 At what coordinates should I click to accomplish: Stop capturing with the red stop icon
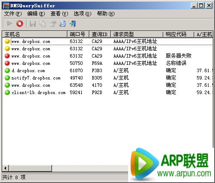coord(20,24)
